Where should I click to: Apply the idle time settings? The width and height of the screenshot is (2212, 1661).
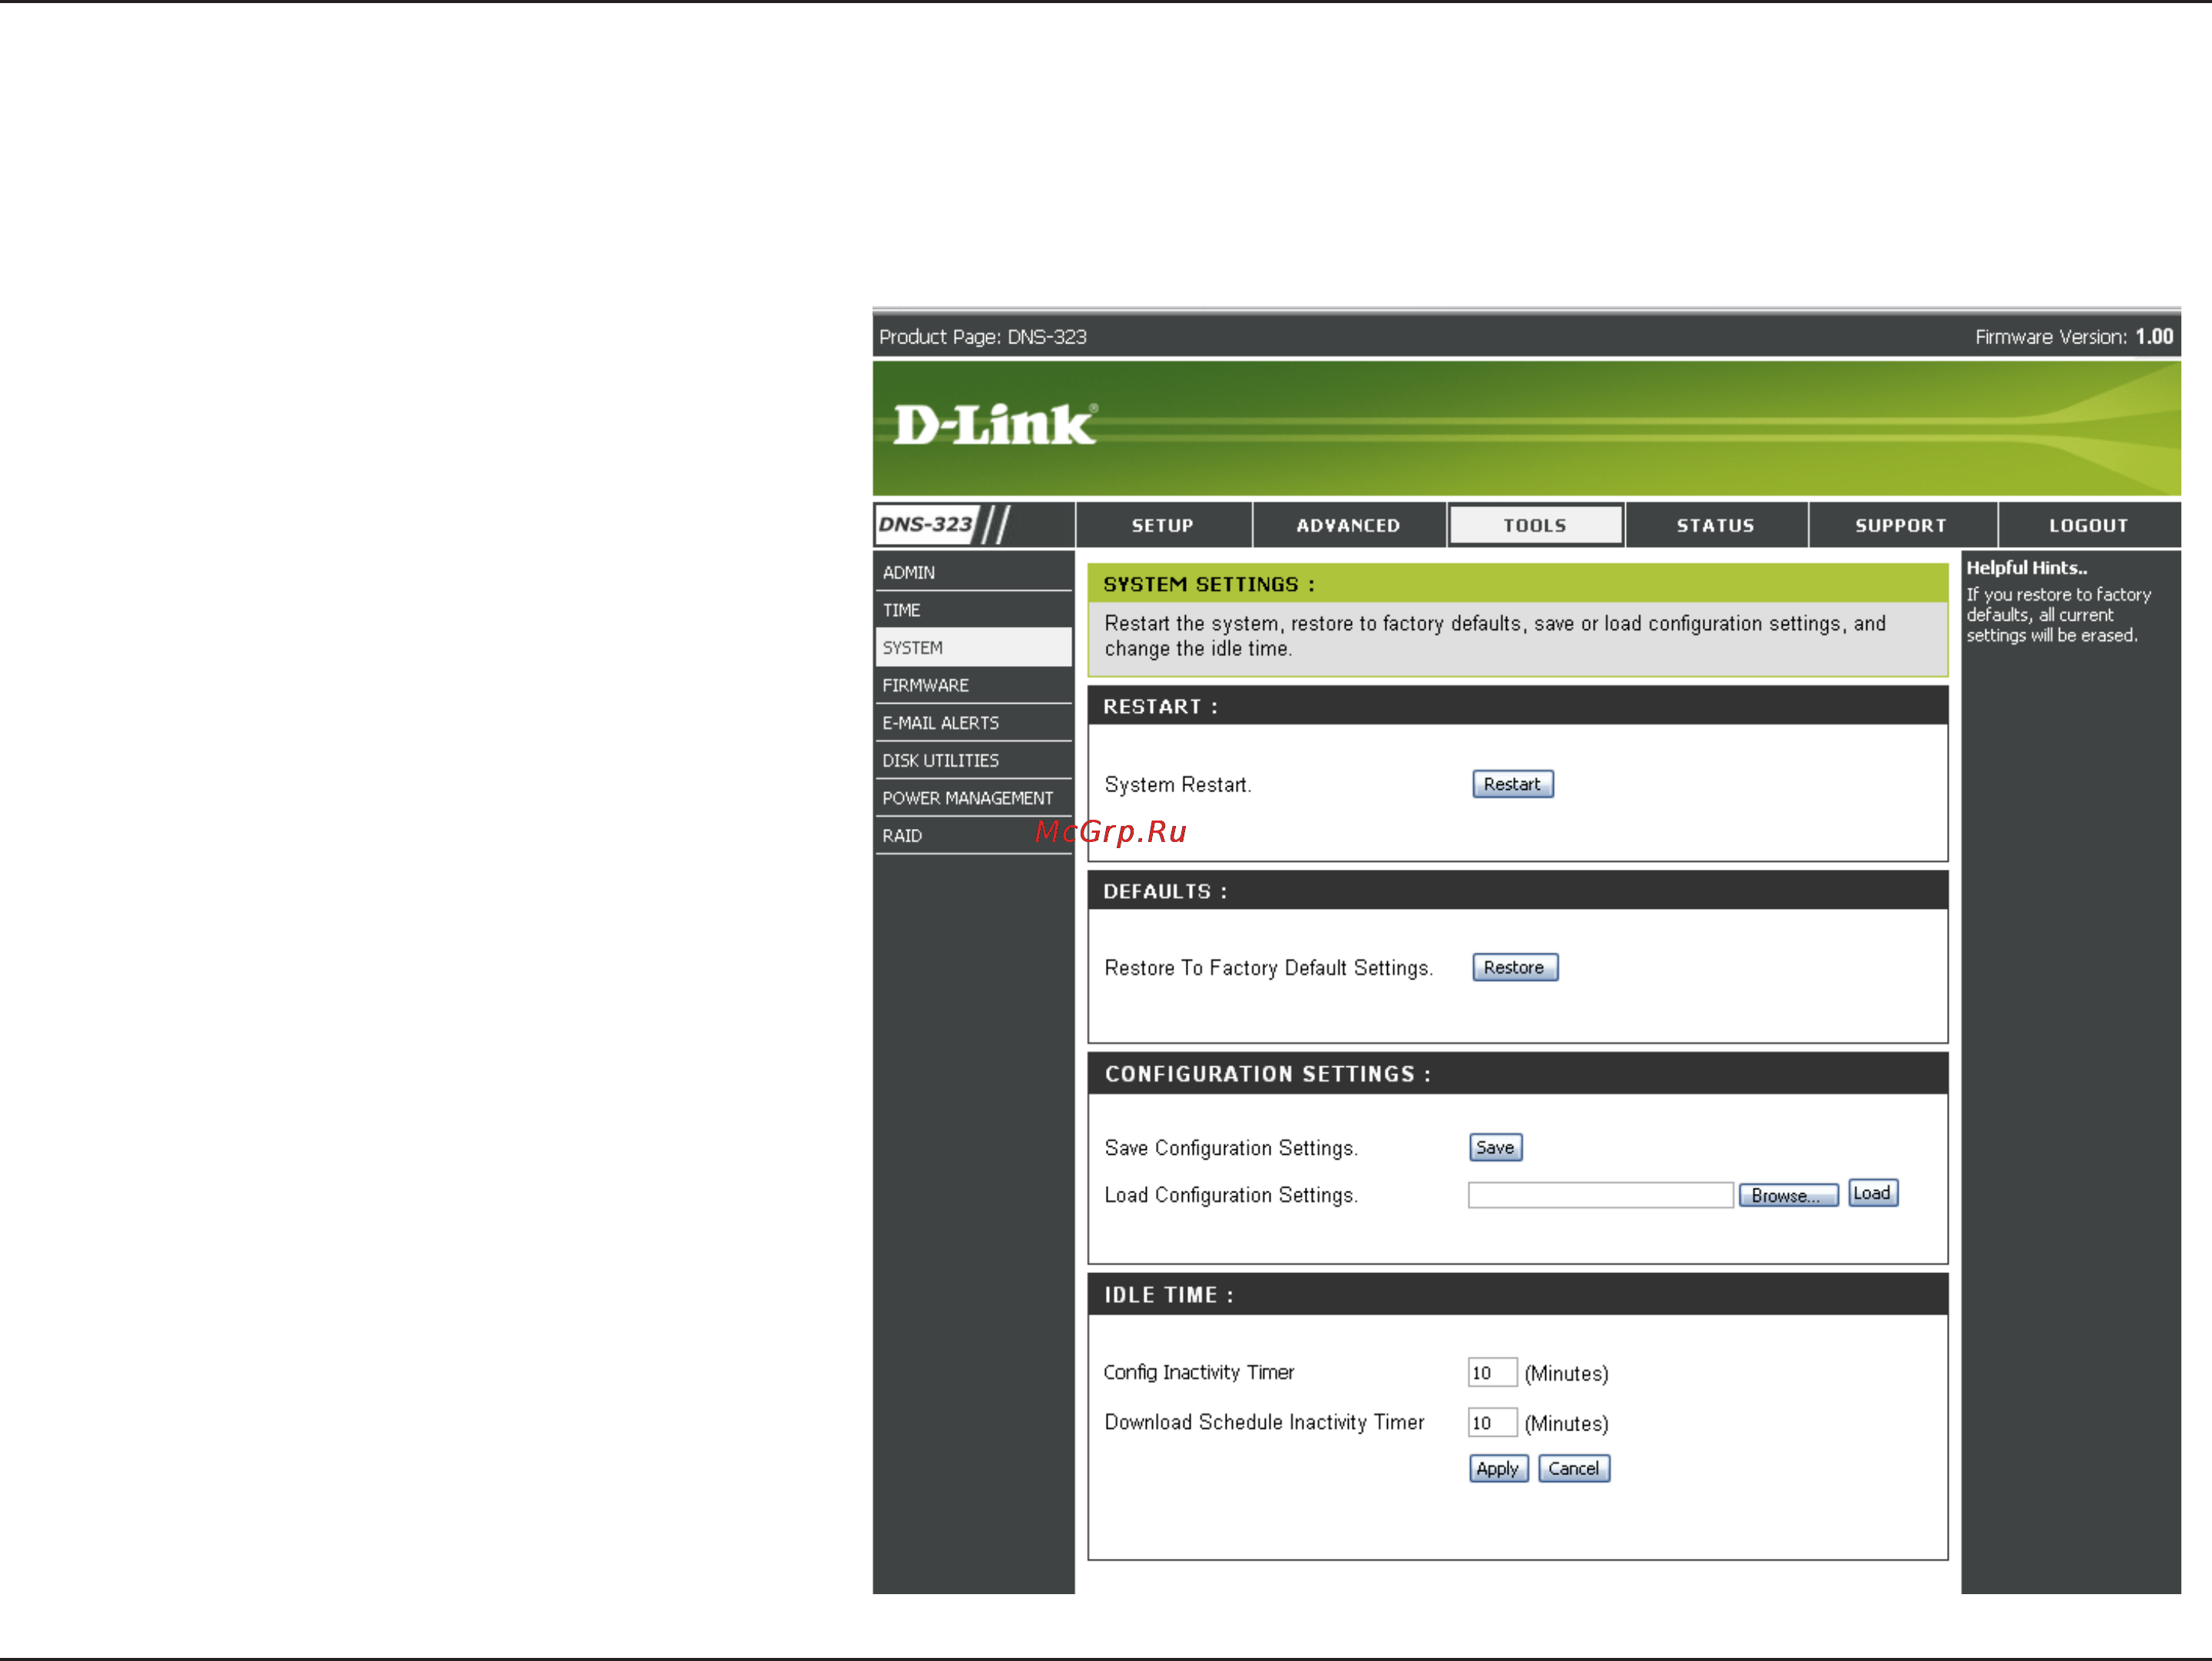(1498, 1468)
